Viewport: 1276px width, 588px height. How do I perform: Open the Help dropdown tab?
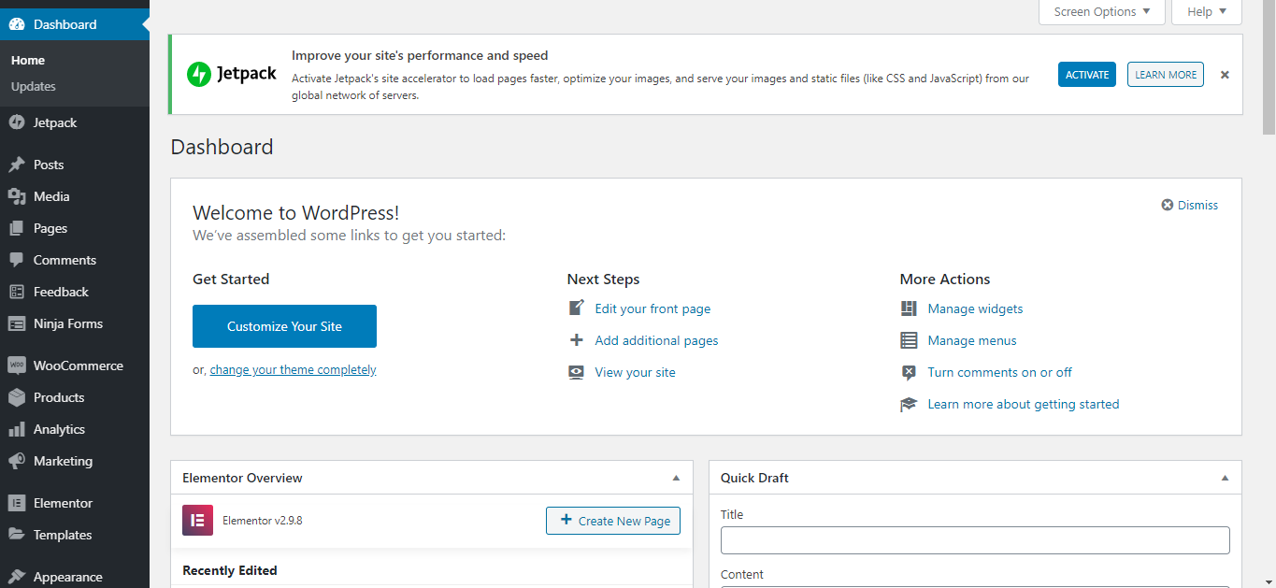coord(1207,12)
